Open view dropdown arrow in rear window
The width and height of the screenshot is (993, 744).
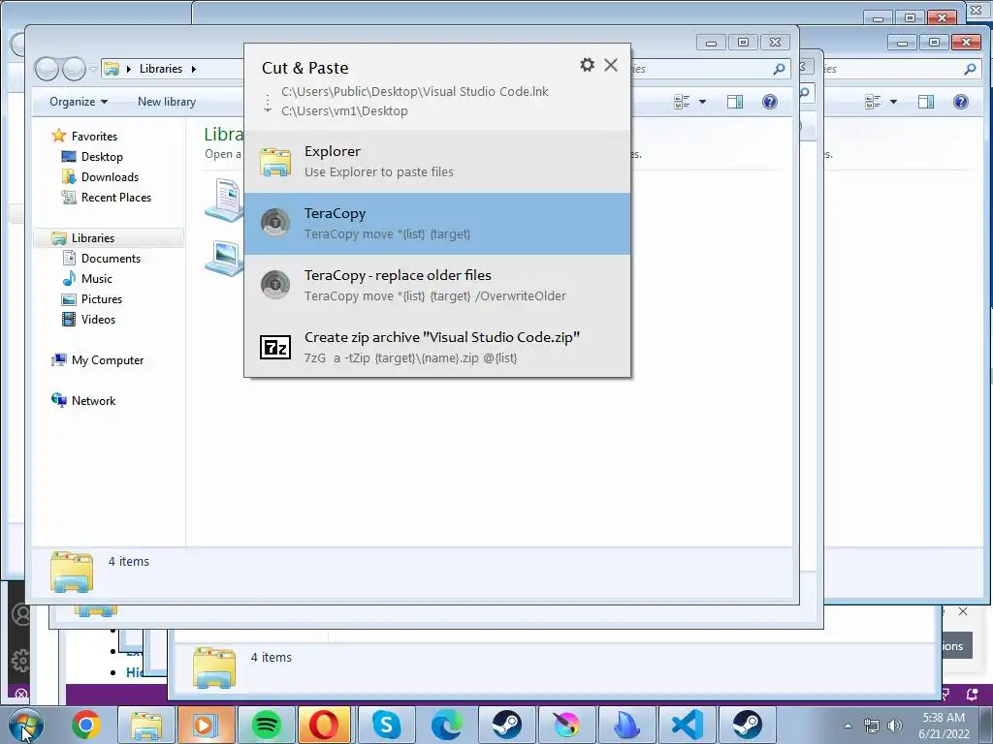coord(893,102)
